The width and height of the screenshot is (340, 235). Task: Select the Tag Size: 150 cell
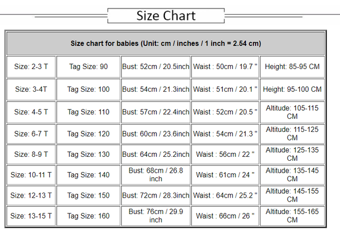(x=88, y=195)
